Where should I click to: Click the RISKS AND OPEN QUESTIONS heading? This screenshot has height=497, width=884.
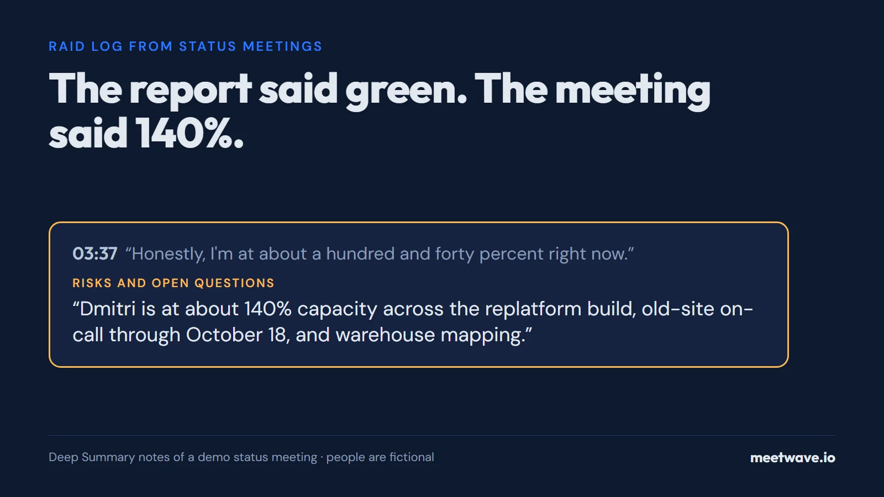(173, 283)
